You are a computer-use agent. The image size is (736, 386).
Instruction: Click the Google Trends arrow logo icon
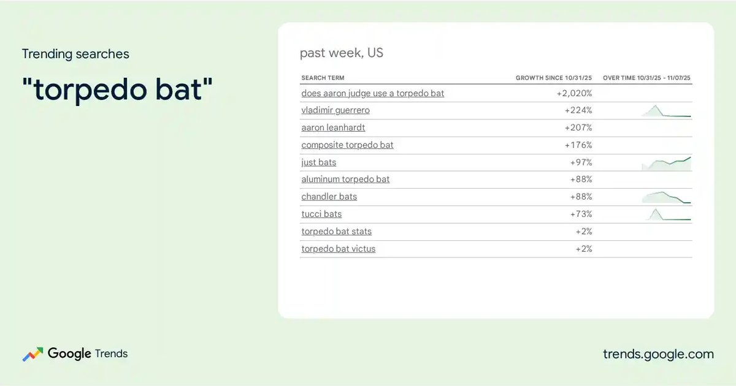pos(33,354)
